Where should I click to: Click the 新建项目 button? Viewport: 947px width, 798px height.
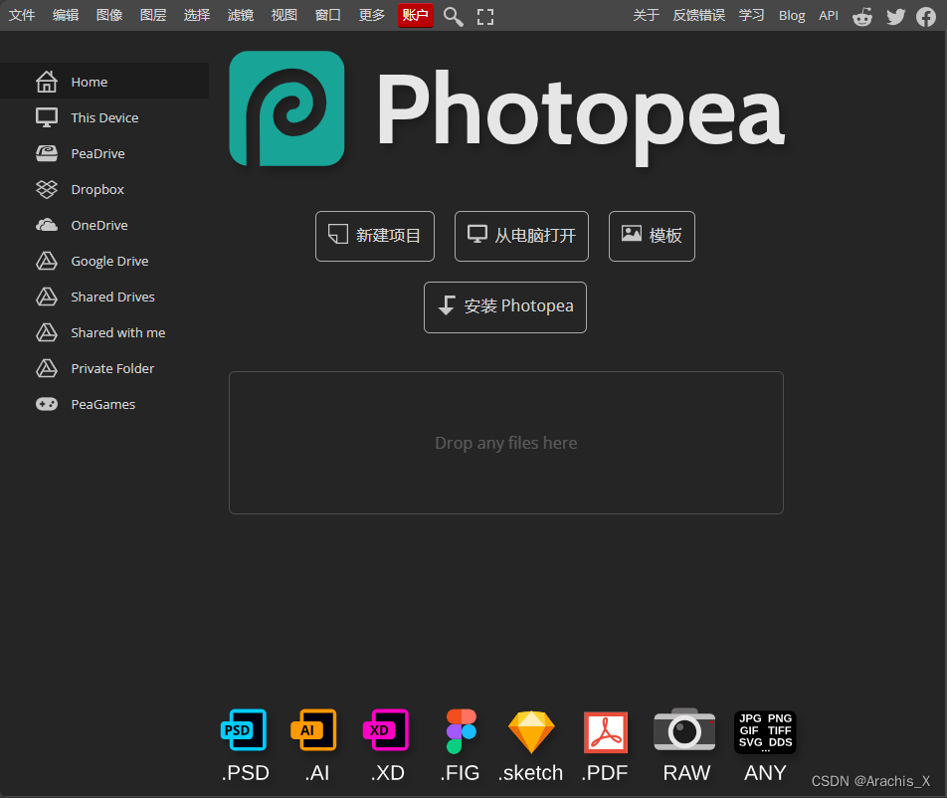pyautogui.click(x=375, y=236)
